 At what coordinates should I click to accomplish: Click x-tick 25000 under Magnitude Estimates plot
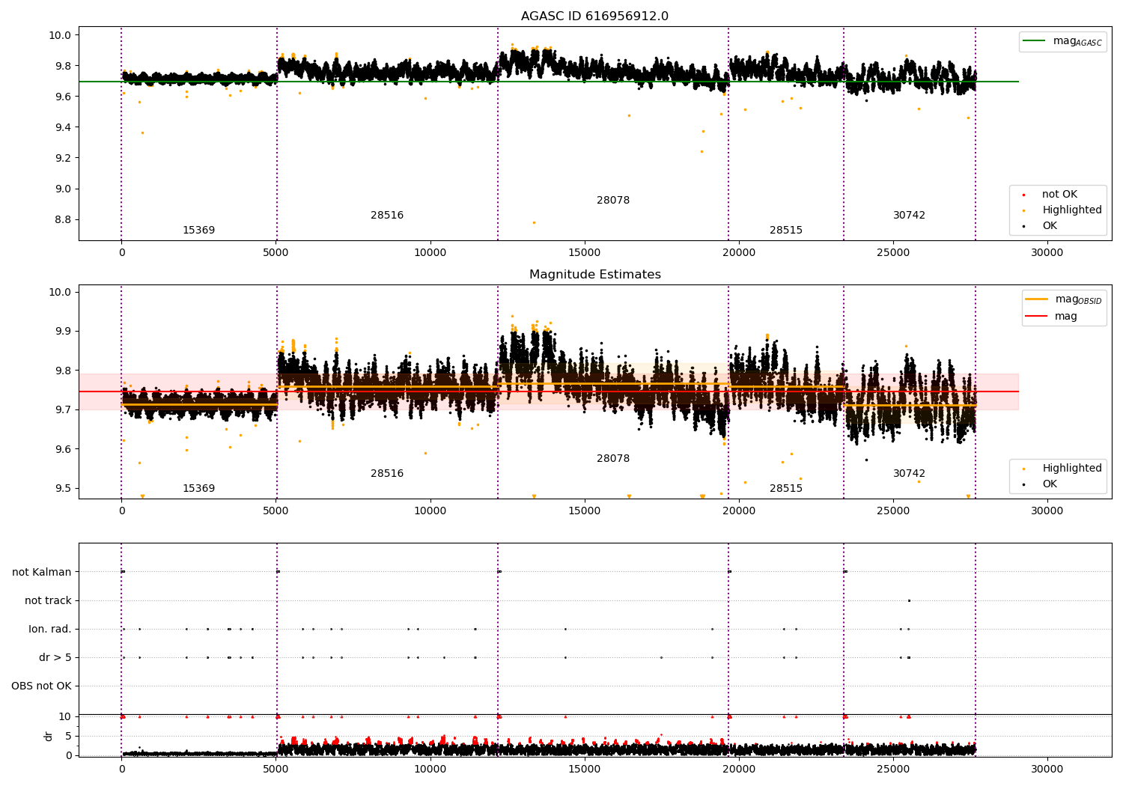[892, 511]
